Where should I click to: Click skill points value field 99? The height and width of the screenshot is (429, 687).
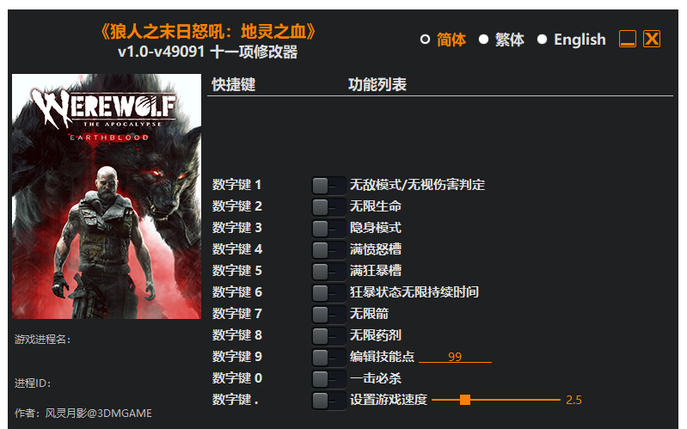tap(455, 357)
